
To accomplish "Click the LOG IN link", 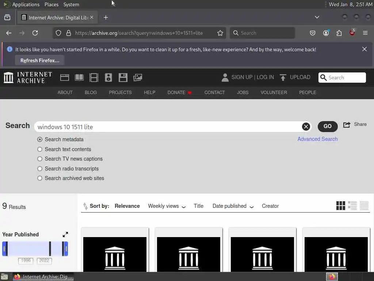I will click(x=265, y=77).
